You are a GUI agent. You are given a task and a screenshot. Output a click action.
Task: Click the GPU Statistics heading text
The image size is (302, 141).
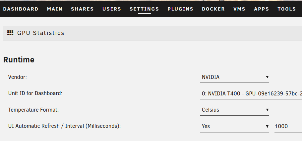tap(41, 33)
